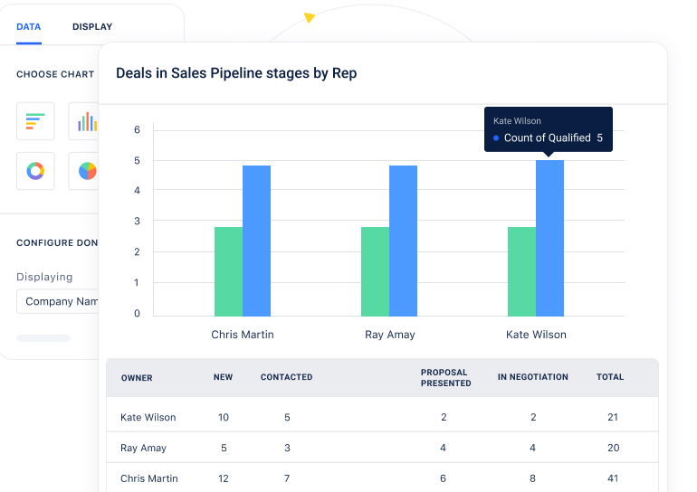Click the Chris Martin owner name in table
This screenshot has height=492, width=697.
pyautogui.click(x=148, y=478)
